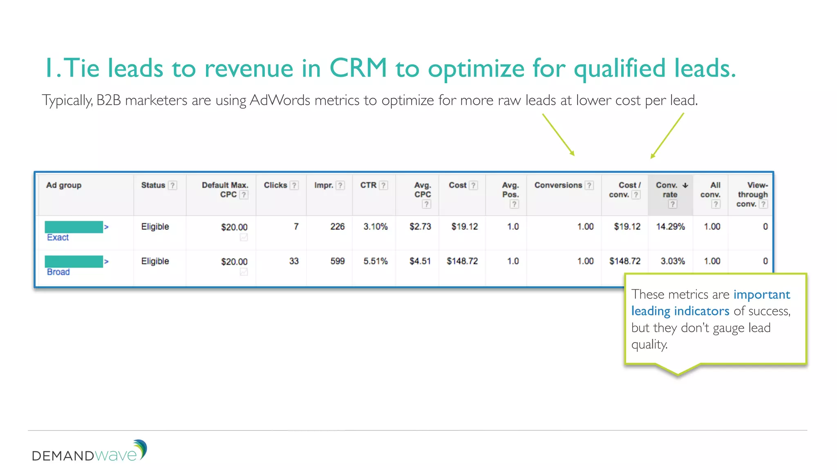Viewport: 837px width, 470px height.
Task: Click the $20.00 max CPC in Exact row
Action: pos(234,227)
